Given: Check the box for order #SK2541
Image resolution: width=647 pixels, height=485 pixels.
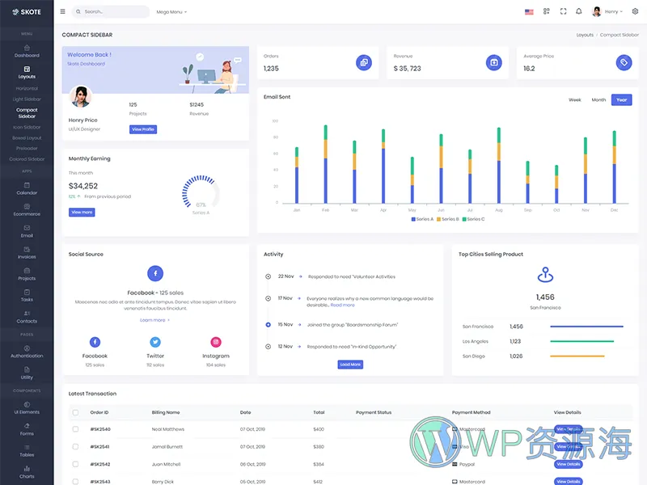Looking at the screenshot, I should (75, 446).
